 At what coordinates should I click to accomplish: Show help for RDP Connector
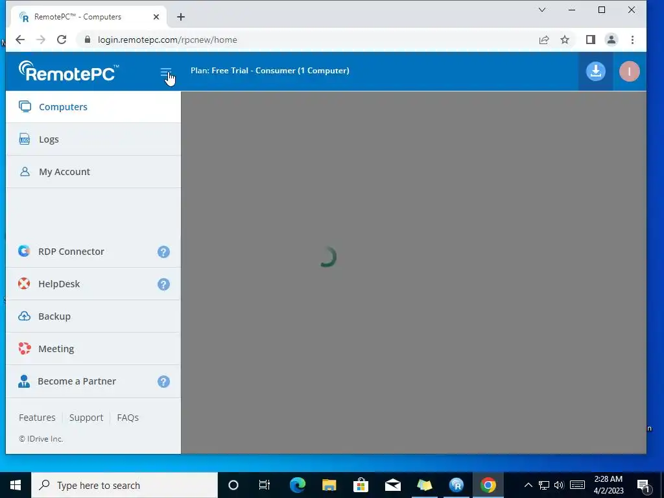tap(163, 252)
